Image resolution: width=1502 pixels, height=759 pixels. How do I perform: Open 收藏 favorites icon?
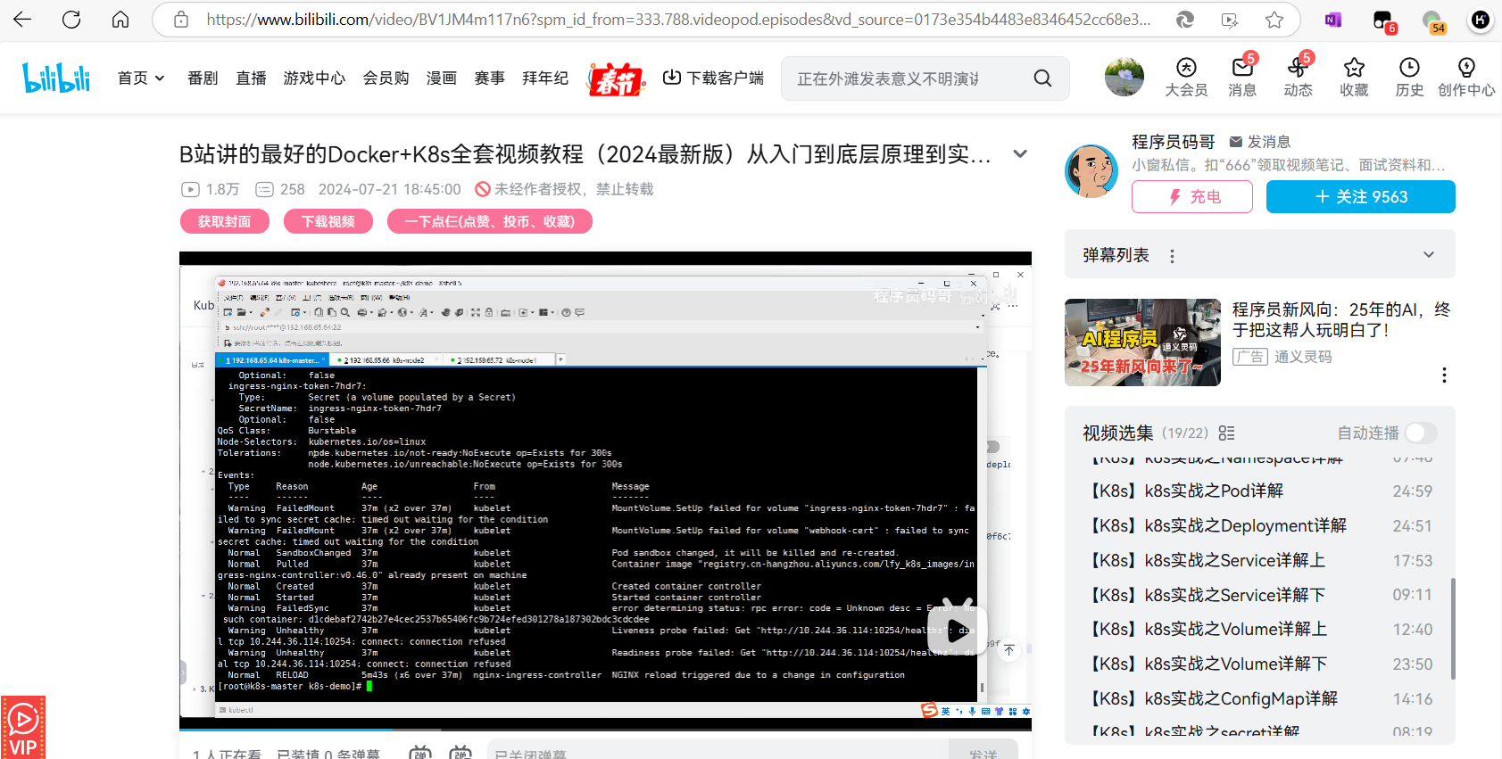pos(1354,77)
